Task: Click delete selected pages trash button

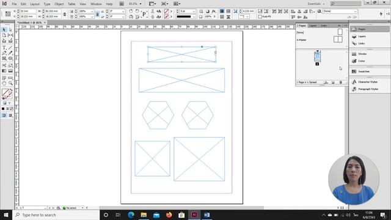Action: coord(341,82)
